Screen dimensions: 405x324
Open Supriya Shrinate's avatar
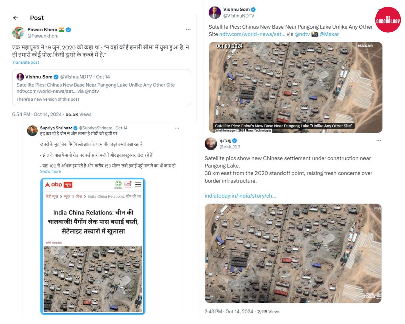pos(32,131)
